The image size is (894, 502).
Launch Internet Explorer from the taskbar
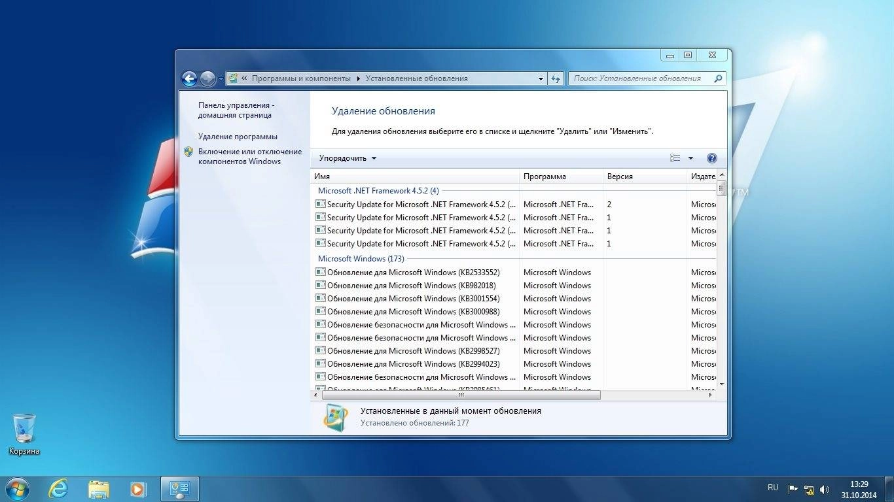(58, 489)
